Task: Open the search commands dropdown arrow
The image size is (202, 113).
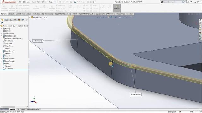Action: tap(186, 2)
